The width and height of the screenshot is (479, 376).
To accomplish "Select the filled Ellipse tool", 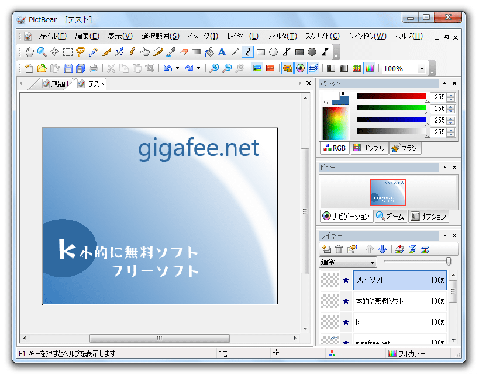I will pos(312,52).
